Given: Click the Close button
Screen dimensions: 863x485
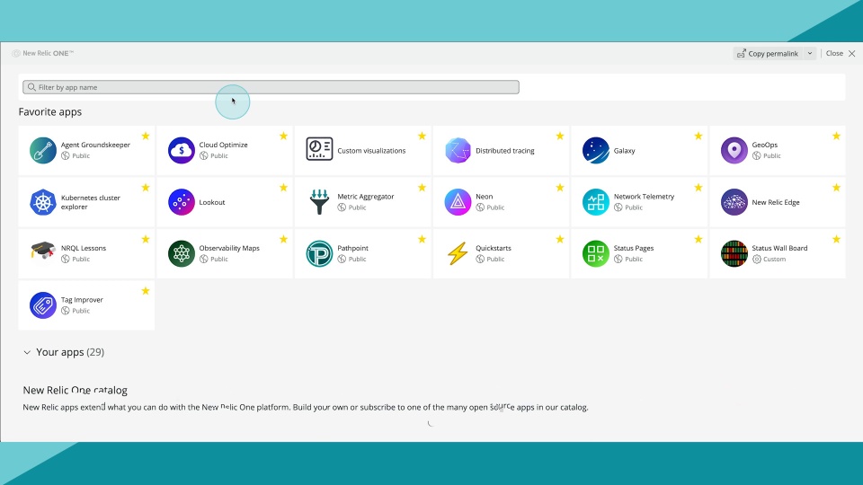Looking at the screenshot, I should click(x=841, y=53).
